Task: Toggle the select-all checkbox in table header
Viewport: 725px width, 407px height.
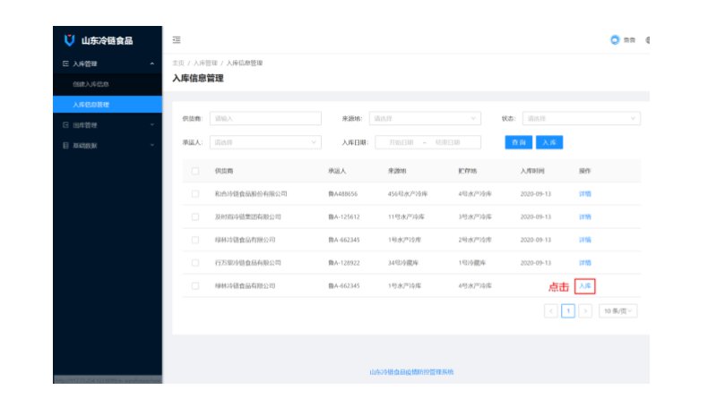Action: (x=194, y=170)
